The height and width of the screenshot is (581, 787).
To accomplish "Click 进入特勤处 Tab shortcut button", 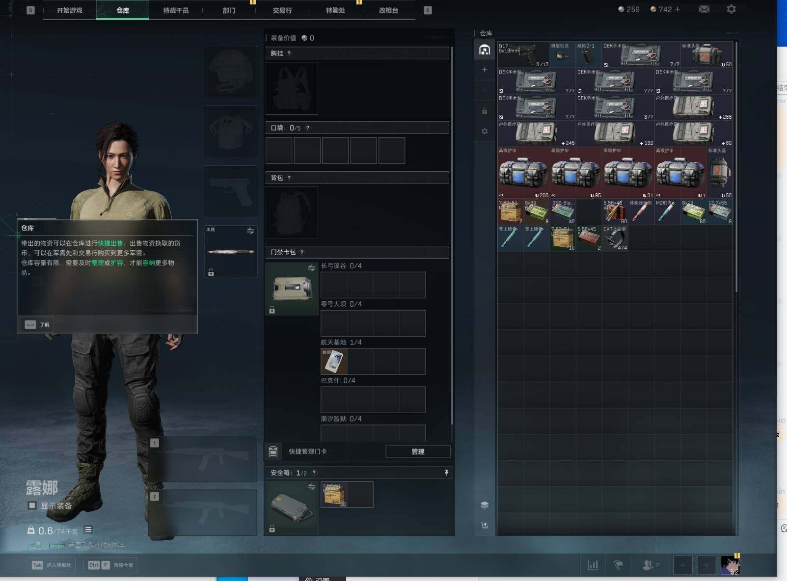I will click(52, 565).
